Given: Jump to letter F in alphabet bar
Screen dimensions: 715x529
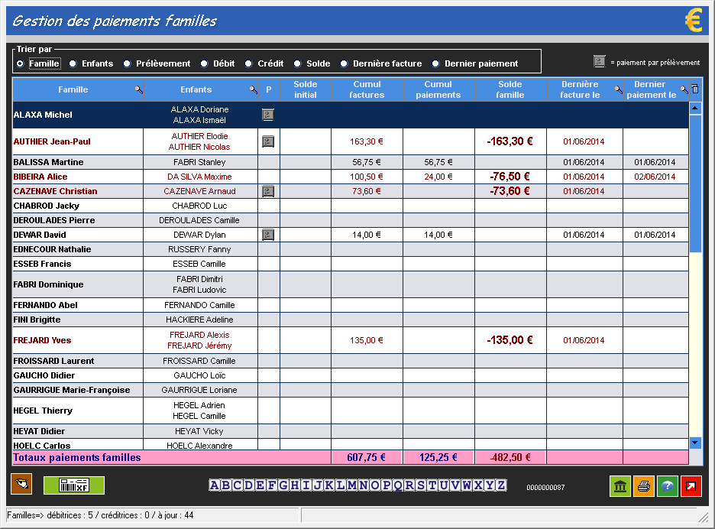Looking at the screenshot, I should (272, 485).
